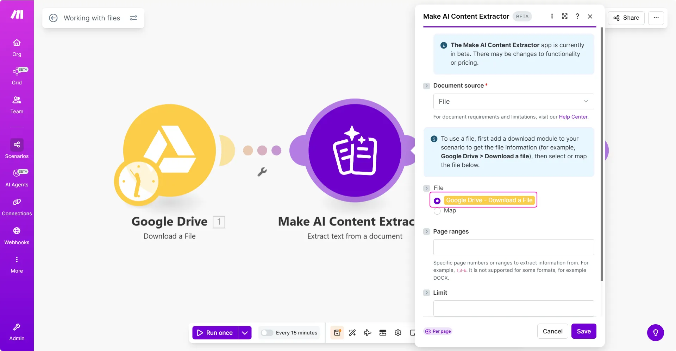
Task: Open scenario inputs icon in bottom toolbar
Action: click(383, 333)
